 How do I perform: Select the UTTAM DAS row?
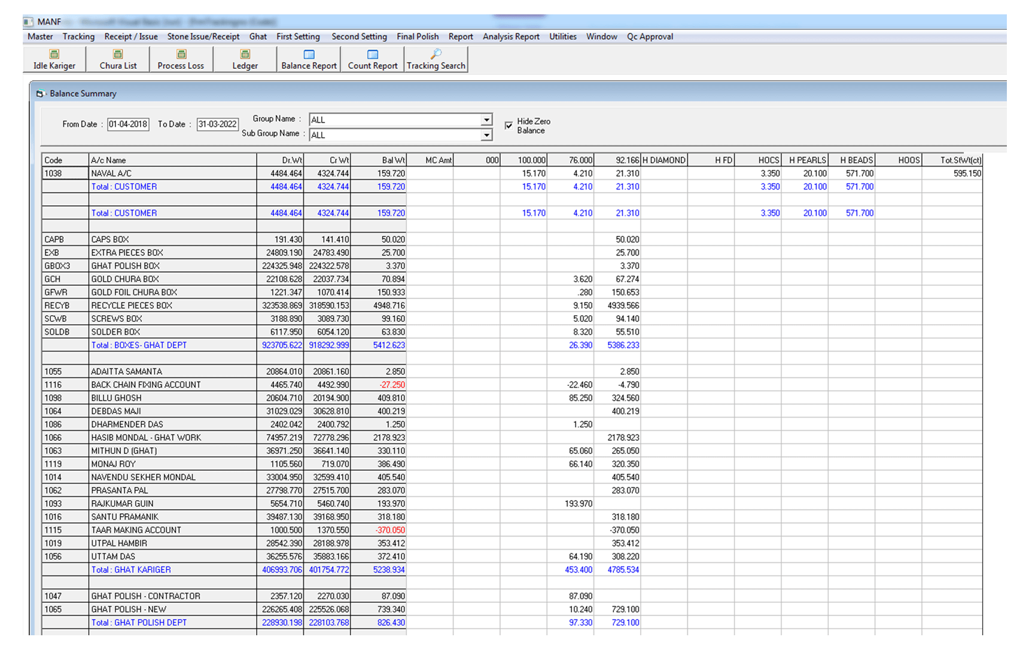point(512,556)
